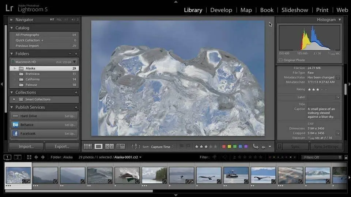This screenshot has width=351, height=197.
Task: Open the Book module
Action: [x=267, y=10]
